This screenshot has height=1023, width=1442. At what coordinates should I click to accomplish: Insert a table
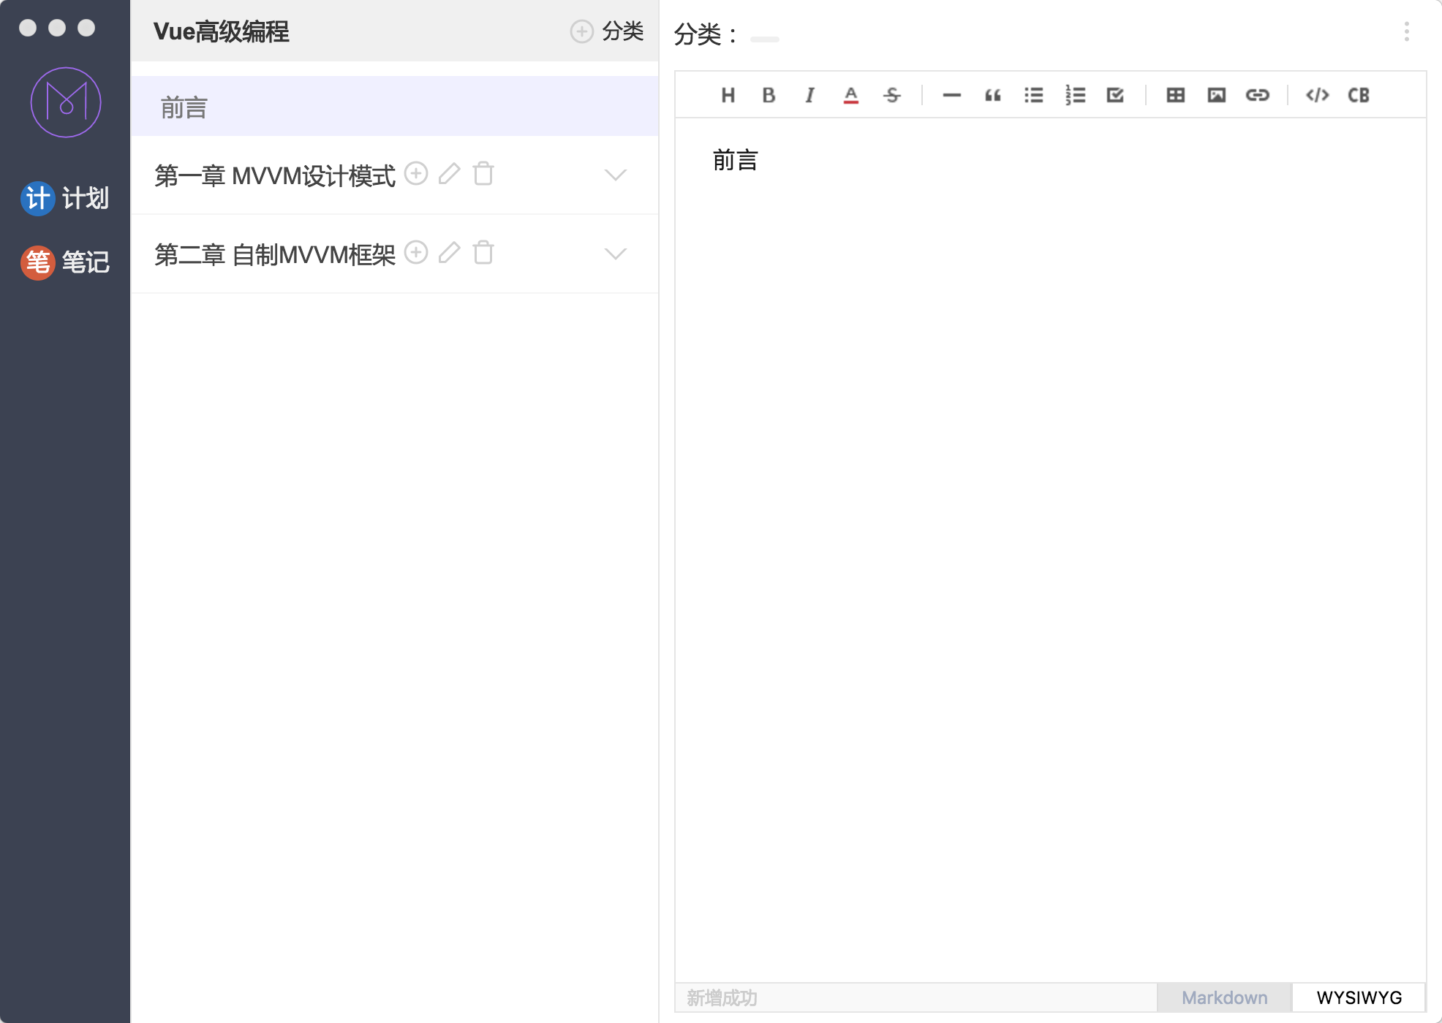pyautogui.click(x=1175, y=95)
